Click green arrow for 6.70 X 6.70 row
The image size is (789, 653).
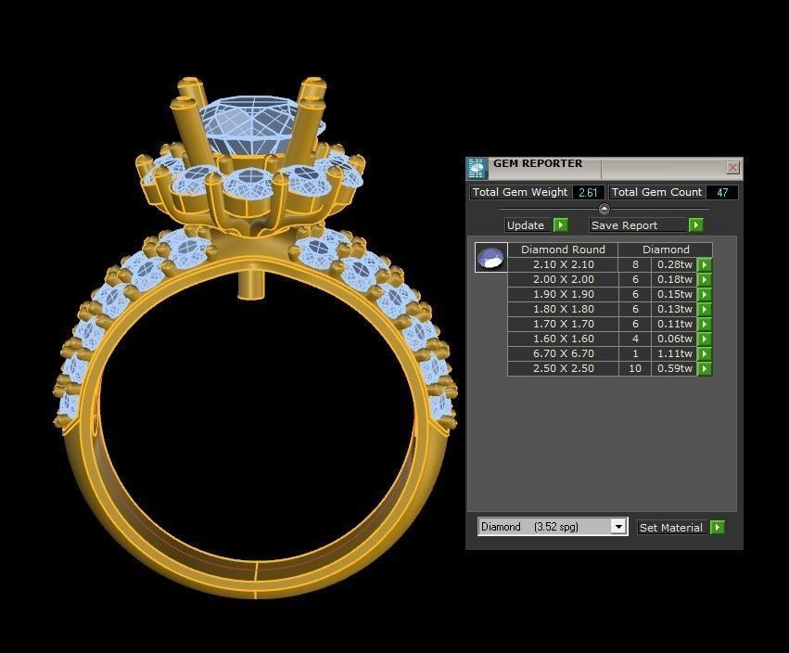705,353
